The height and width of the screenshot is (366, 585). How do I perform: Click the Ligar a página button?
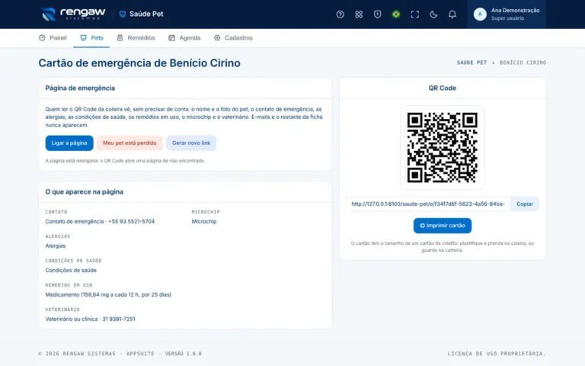click(x=69, y=143)
